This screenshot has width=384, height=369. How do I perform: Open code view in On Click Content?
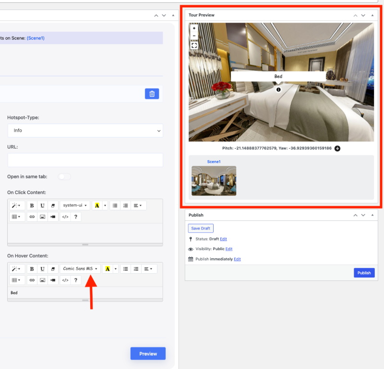point(65,217)
